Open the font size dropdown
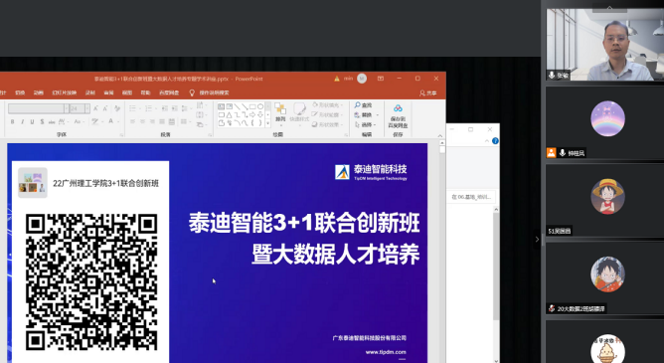Image resolution: width=664 pixels, height=363 pixels. point(87,108)
